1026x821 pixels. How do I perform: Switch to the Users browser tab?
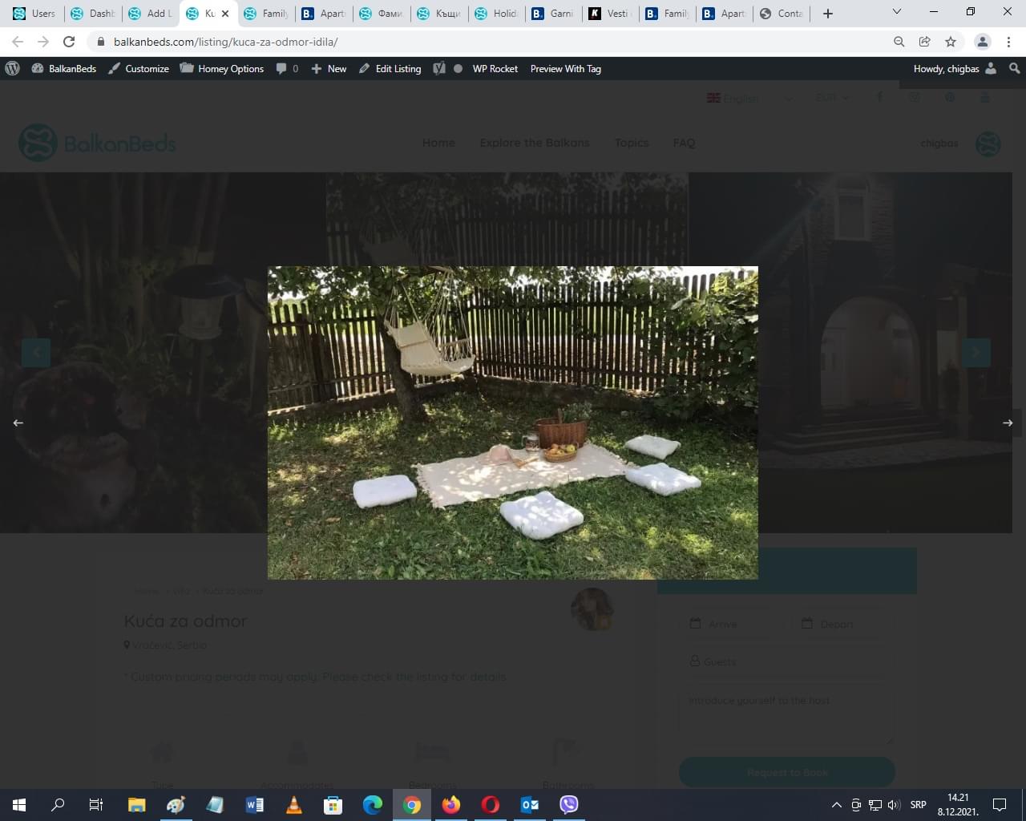pyautogui.click(x=35, y=14)
